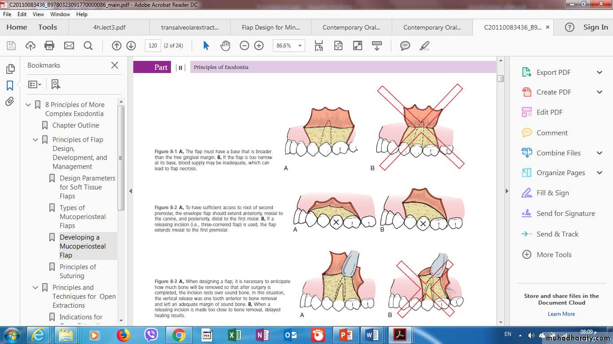Viewport: 613px width, 344px height.
Task: Click the Print file icon
Action: (49, 46)
